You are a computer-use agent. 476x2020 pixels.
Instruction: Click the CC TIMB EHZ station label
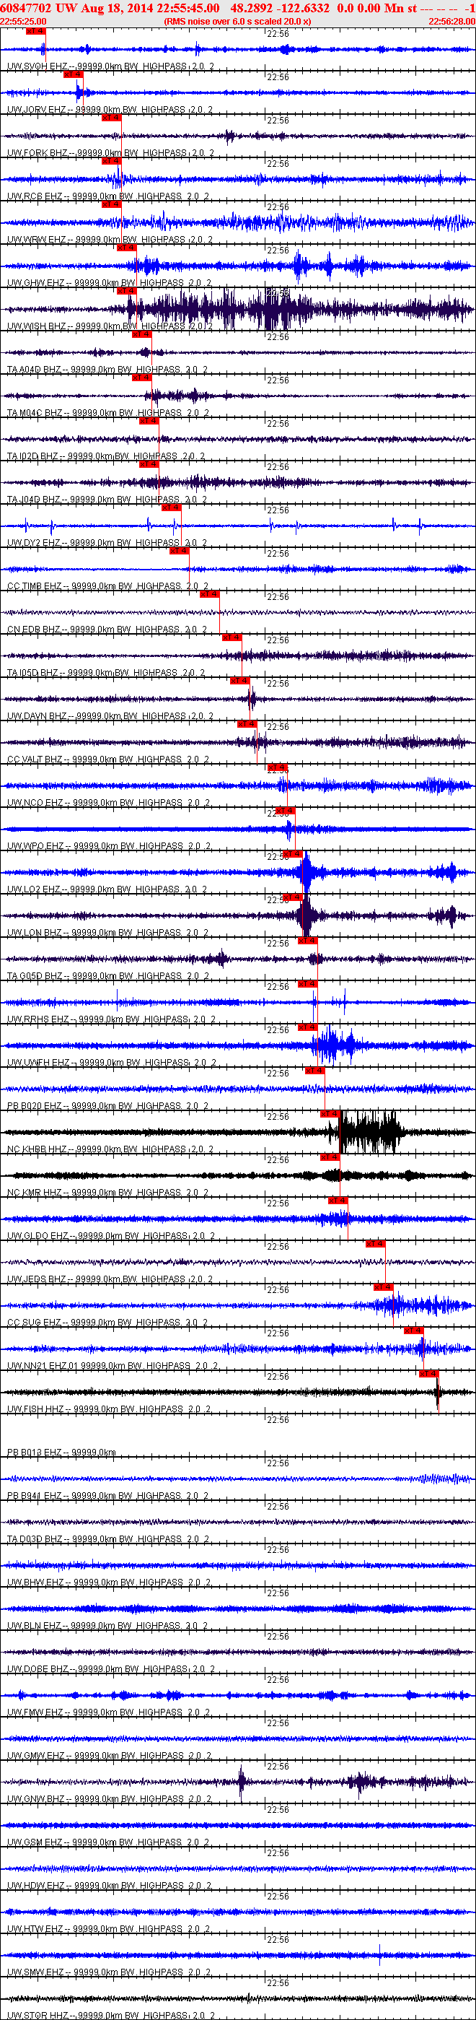(x=107, y=585)
